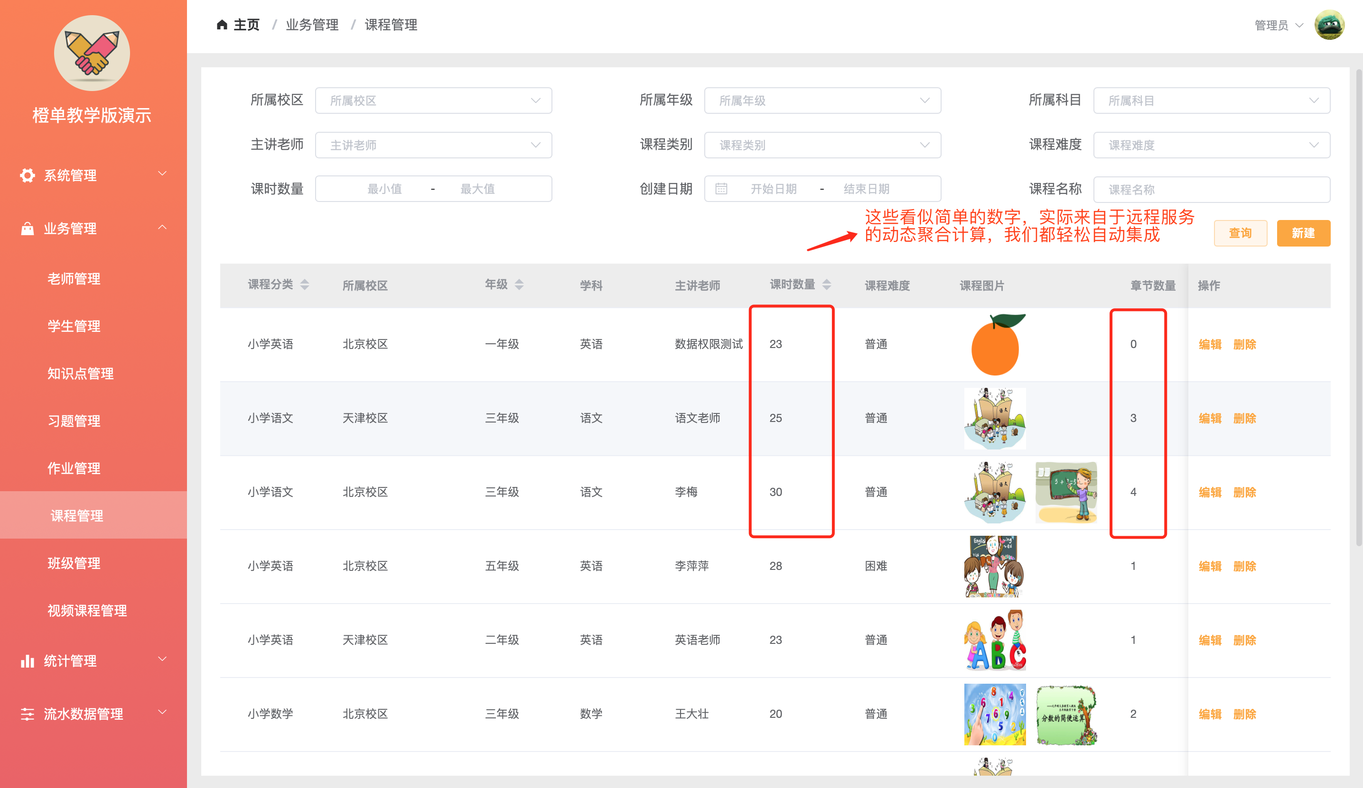1363x788 pixels.
Task: Go to 视频课程管理 menu item
Action: pyautogui.click(x=87, y=610)
